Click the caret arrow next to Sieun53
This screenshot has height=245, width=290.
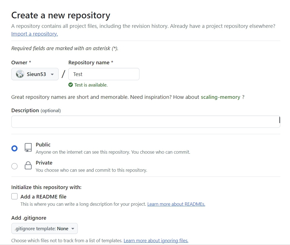pyautogui.click(x=52, y=74)
